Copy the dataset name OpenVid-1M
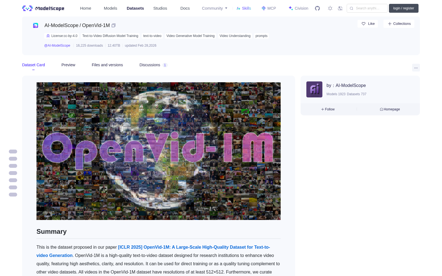 pos(114,25)
